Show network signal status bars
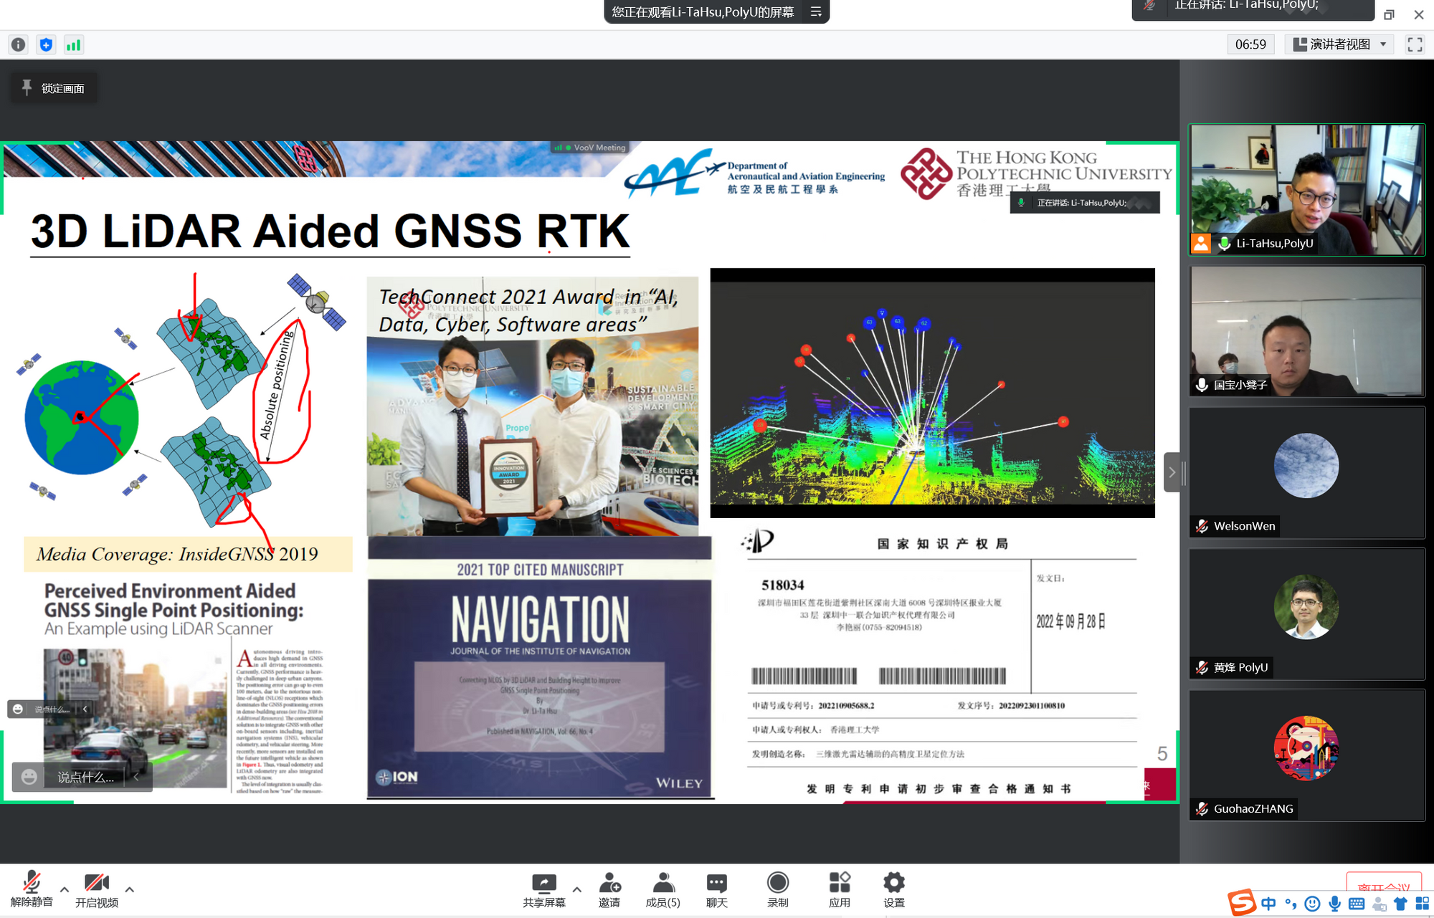The width and height of the screenshot is (1434, 918). 73,45
